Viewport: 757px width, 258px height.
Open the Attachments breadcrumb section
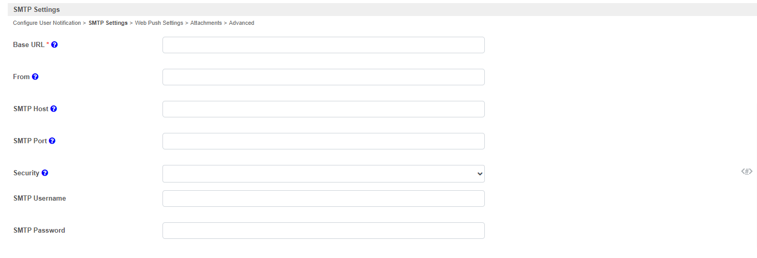[206, 23]
